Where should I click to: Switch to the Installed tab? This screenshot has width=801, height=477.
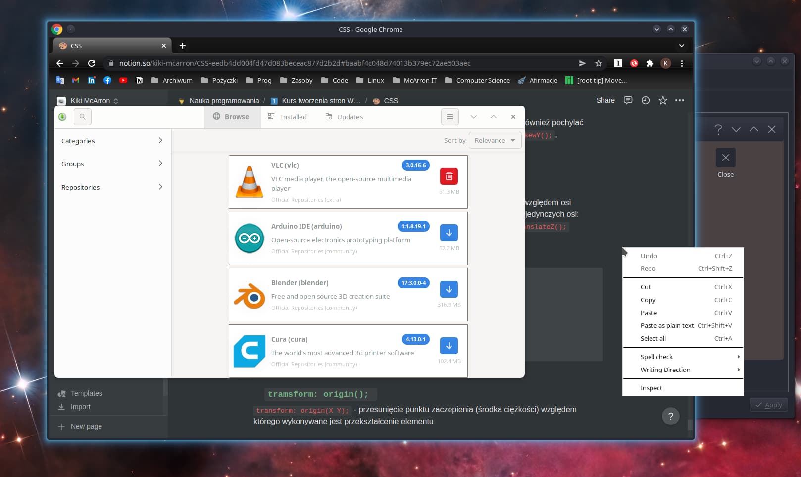coord(288,117)
